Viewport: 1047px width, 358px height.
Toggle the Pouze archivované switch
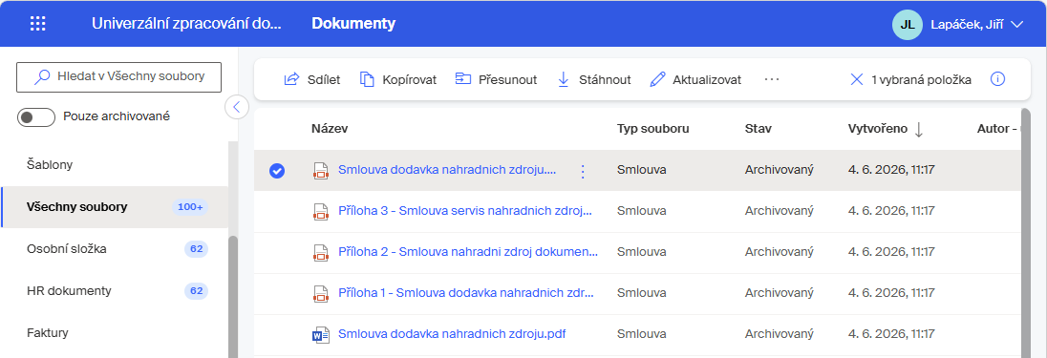[36, 116]
